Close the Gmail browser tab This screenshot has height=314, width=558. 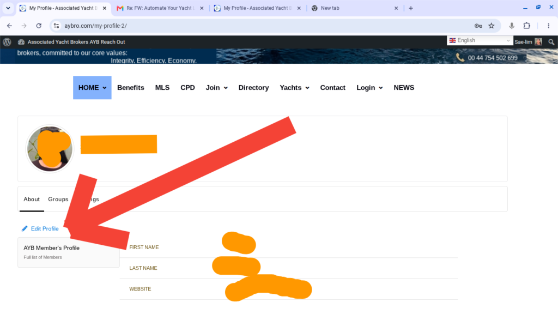(202, 8)
